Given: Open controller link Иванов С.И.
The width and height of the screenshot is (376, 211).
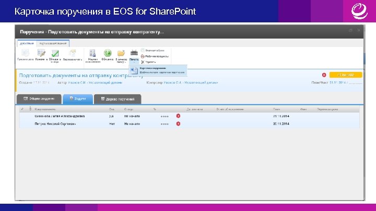Looking at the screenshot, I should [191, 82].
